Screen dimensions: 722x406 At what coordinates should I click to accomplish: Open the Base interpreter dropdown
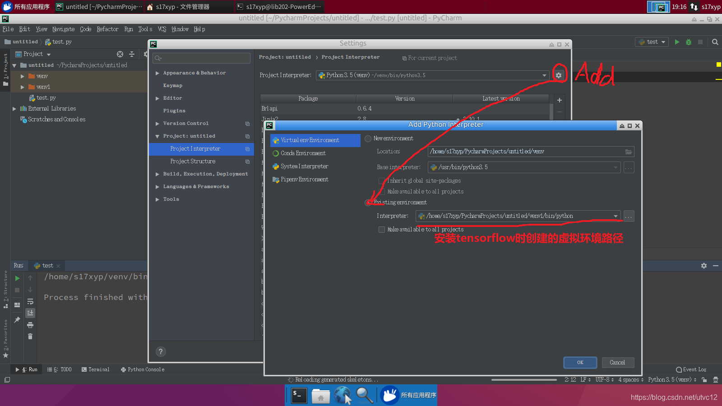click(x=616, y=167)
